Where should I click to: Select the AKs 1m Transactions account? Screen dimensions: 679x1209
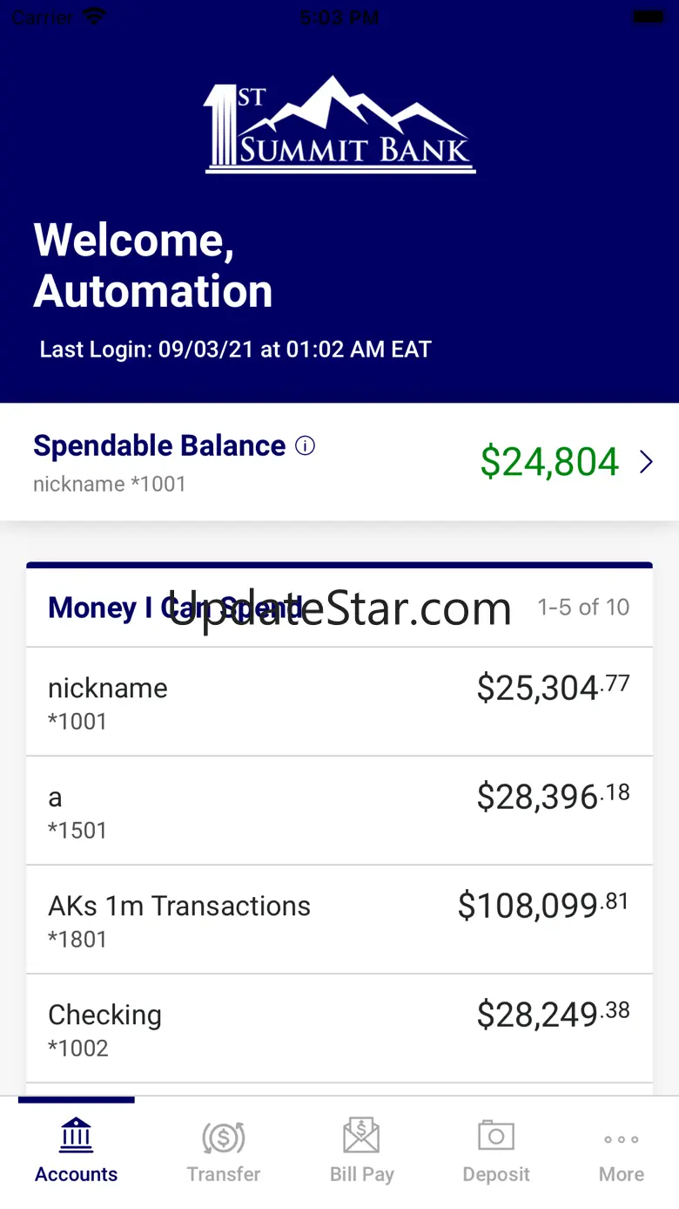point(339,920)
